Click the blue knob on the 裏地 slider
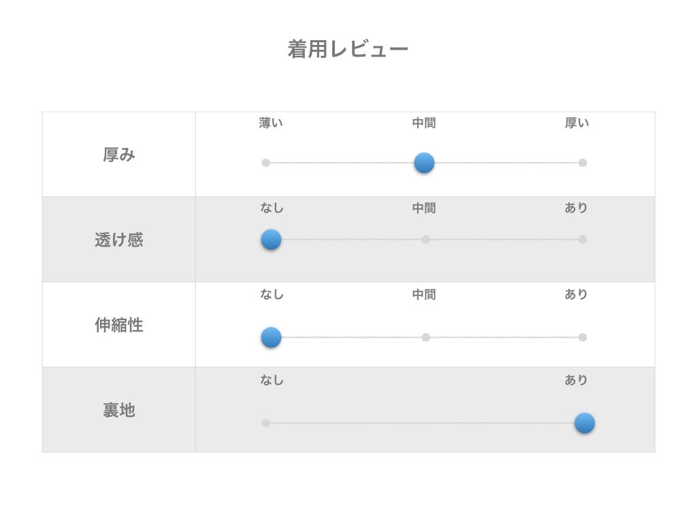This screenshot has width=697, height=523. click(x=584, y=423)
